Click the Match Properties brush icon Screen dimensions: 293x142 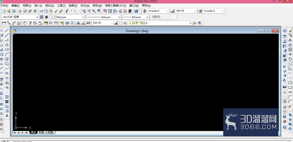click(56, 11)
